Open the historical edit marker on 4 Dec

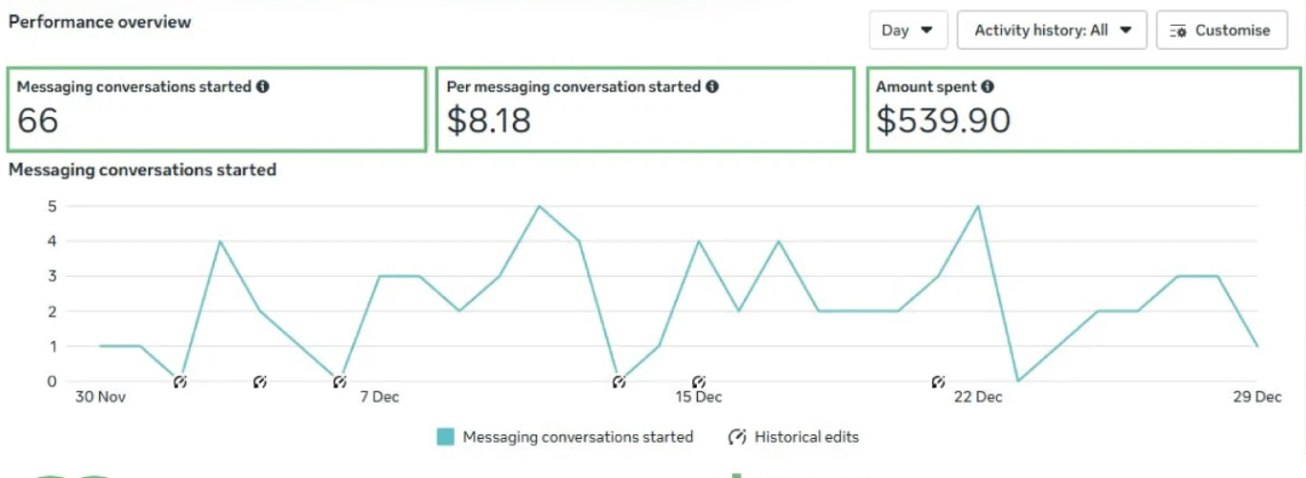coord(260,382)
